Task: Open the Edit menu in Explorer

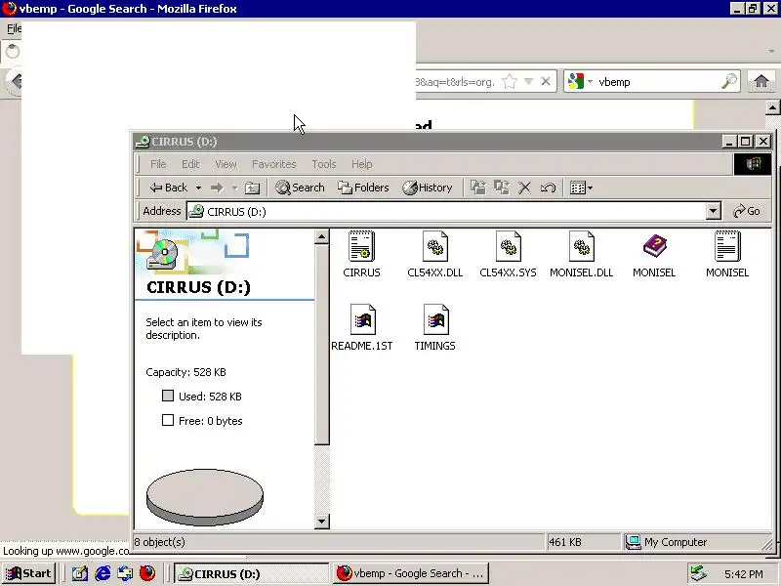Action: [x=190, y=164]
